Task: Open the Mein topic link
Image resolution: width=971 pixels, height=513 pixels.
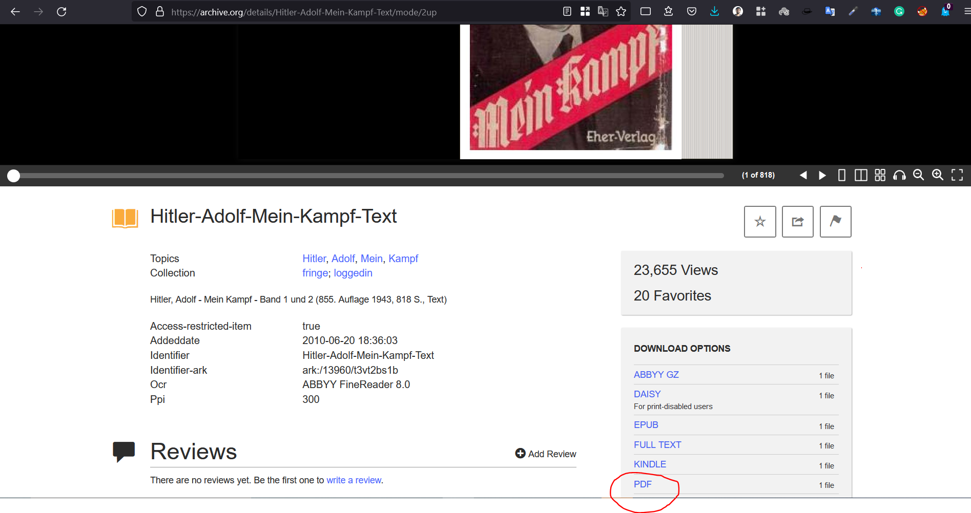Action: (x=371, y=259)
